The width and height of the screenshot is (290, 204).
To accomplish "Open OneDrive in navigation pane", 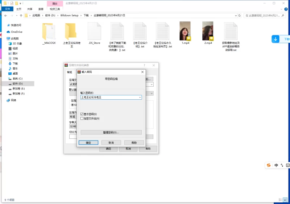I will coord(14,32).
